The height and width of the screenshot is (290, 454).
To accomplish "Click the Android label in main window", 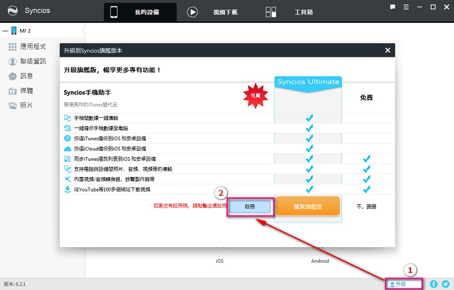I will click(320, 261).
